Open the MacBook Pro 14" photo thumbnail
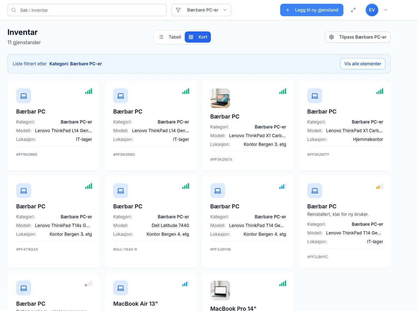Screen dimensions: 418x311 [x=220, y=290]
